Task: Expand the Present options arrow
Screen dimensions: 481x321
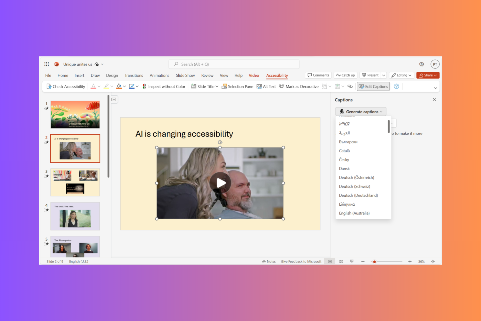Action: 384,75
